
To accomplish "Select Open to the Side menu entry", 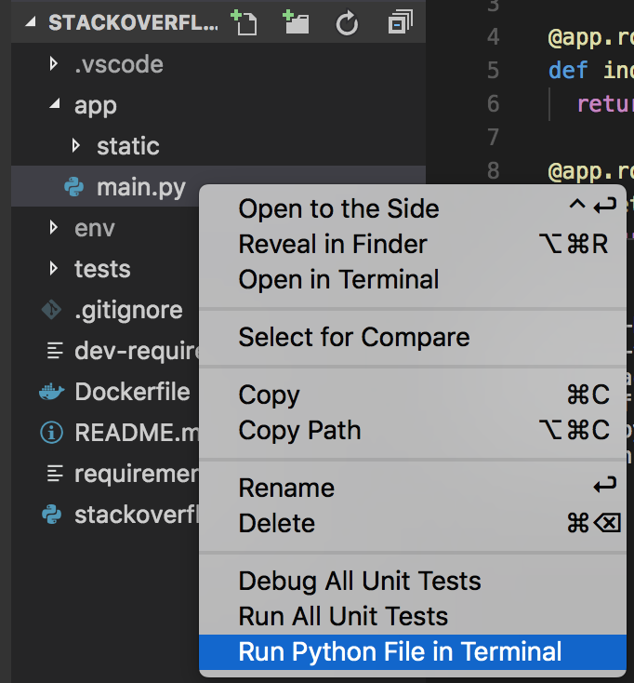I will pyautogui.click(x=338, y=208).
